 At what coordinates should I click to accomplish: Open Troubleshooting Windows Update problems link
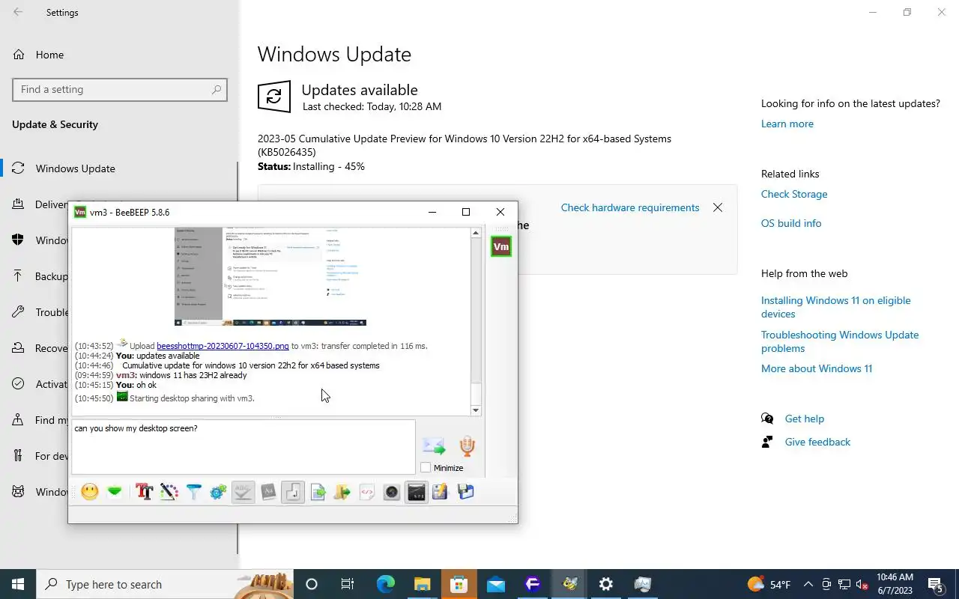[840, 341]
